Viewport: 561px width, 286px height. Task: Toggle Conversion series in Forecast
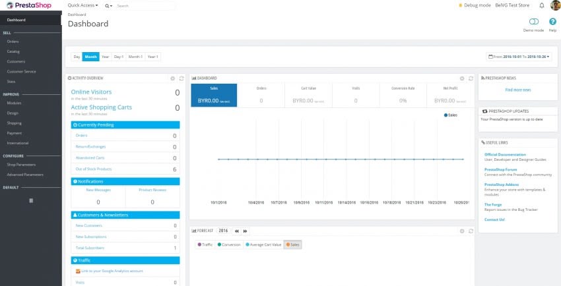pyautogui.click(x=229, y=244)
